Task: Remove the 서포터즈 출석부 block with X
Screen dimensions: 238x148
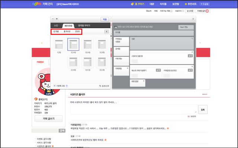Action: coord(192,52)
